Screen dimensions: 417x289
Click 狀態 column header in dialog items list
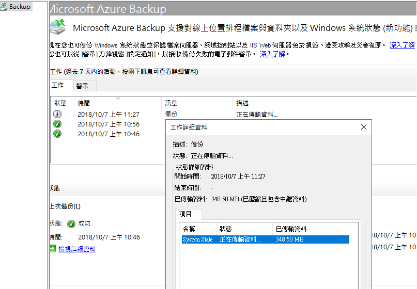point(244,229)
